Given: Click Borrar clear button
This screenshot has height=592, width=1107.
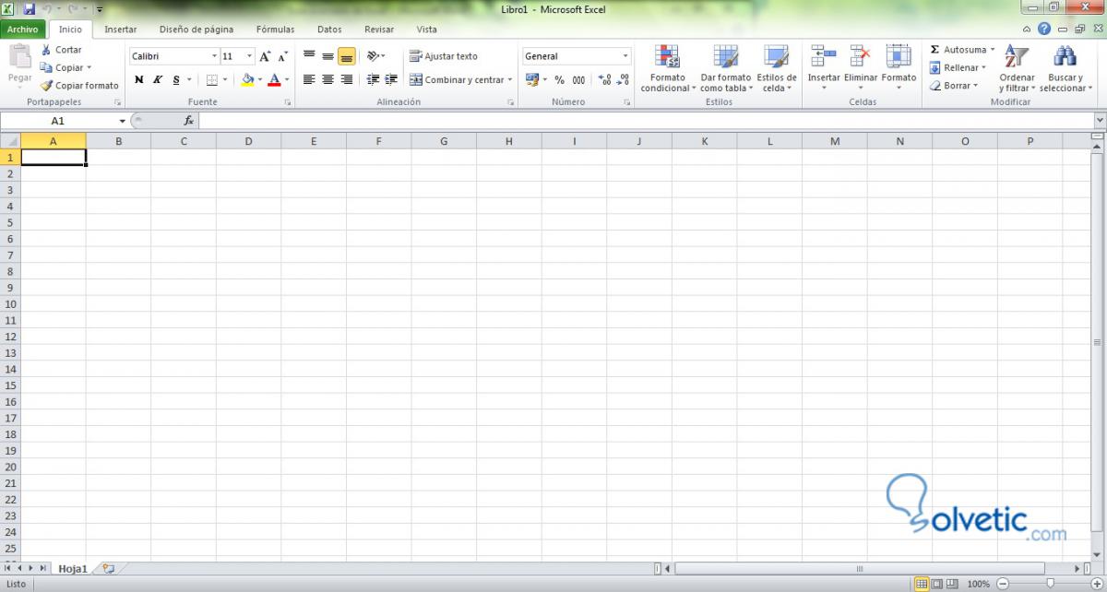Looking at the screenshot, I should coord(954,86).
